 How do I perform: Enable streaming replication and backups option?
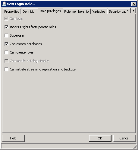[x=6, y=69]
